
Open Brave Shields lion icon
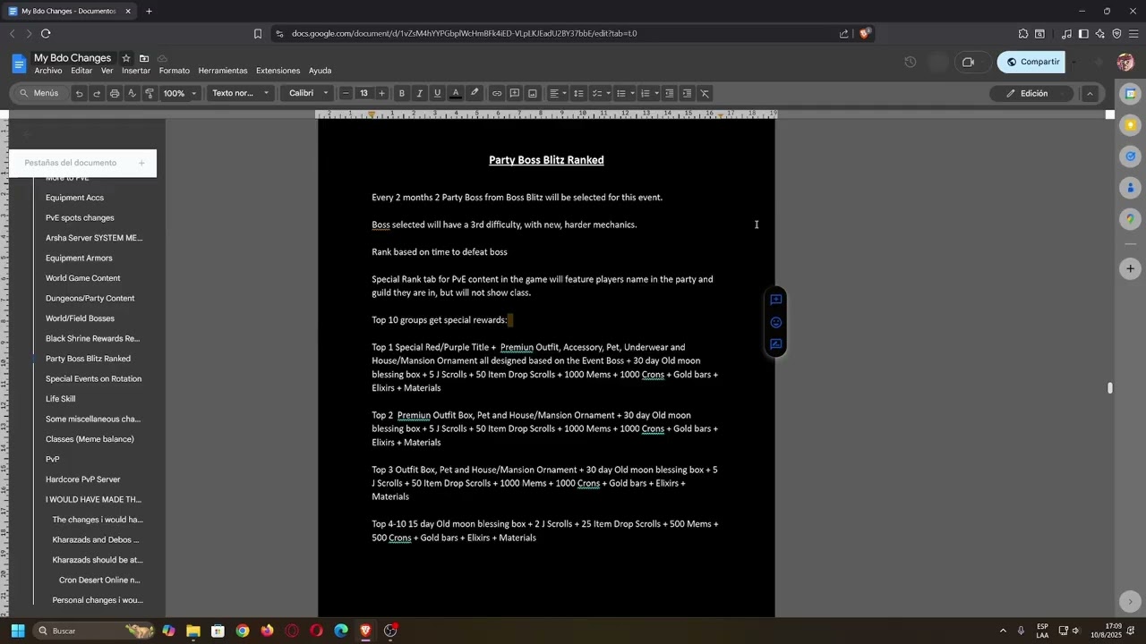click(x=865, y=33)
